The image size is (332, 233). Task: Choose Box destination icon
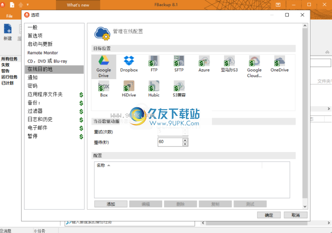[x=104, y=89]
